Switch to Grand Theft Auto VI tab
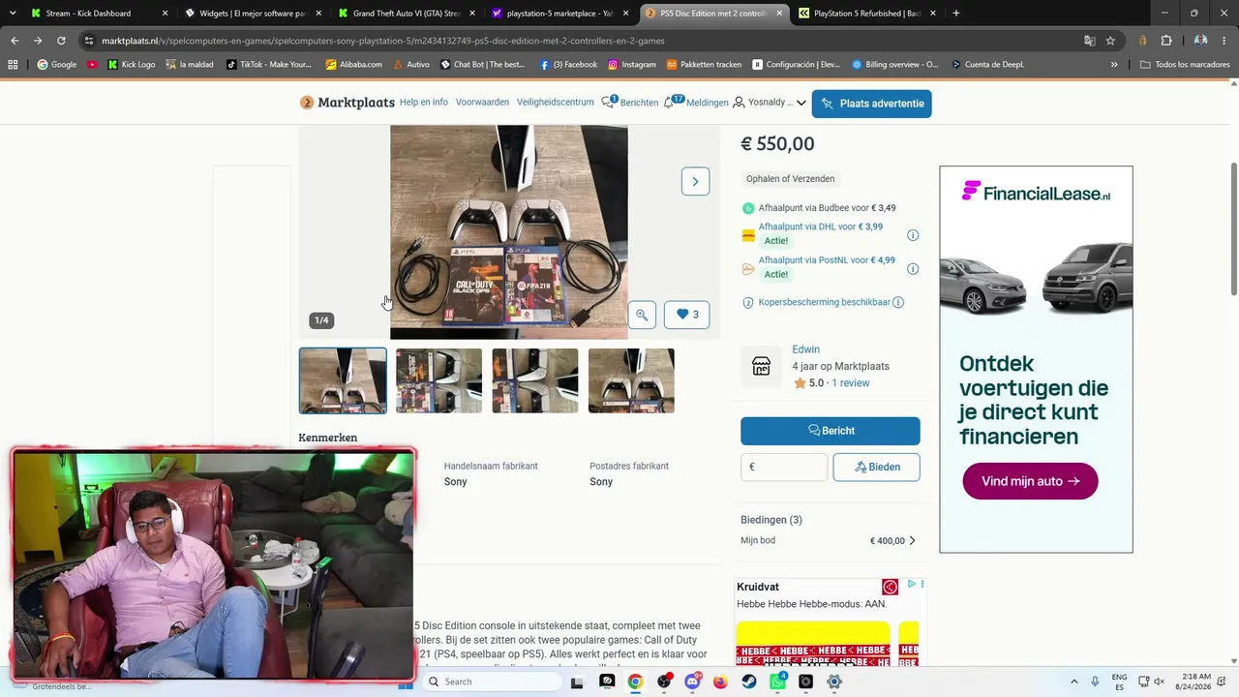This screenshot has width=1239, height=697. coord(407,14)
